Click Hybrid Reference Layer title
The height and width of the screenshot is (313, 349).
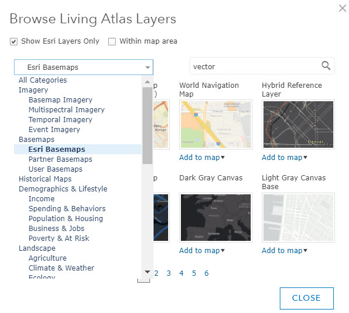292,90
